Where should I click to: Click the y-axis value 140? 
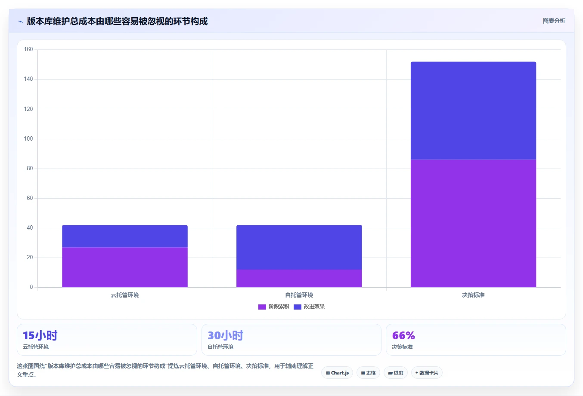tap(28, 79)
